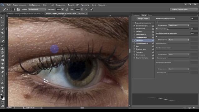Screen dimensions: 199x112
Task: Enable Двойная кисть checkbox
Action: [x=134, y=35]
